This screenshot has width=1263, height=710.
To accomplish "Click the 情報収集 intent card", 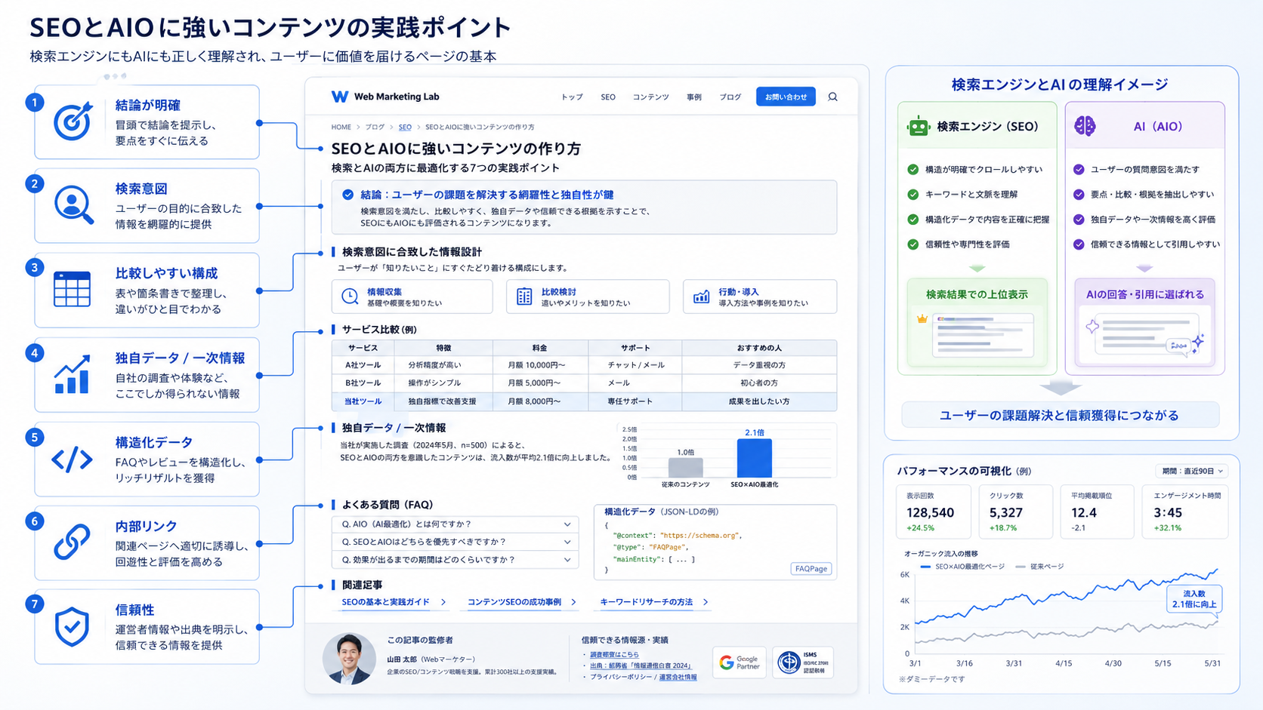I will [412, 297].
